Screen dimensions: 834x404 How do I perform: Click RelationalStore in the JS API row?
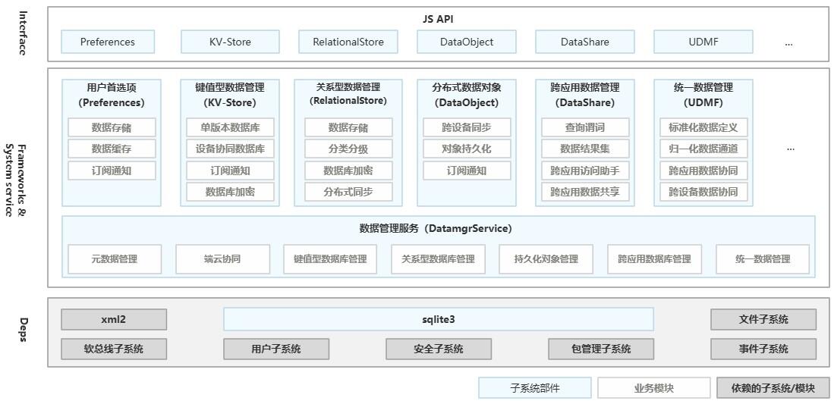348,42
